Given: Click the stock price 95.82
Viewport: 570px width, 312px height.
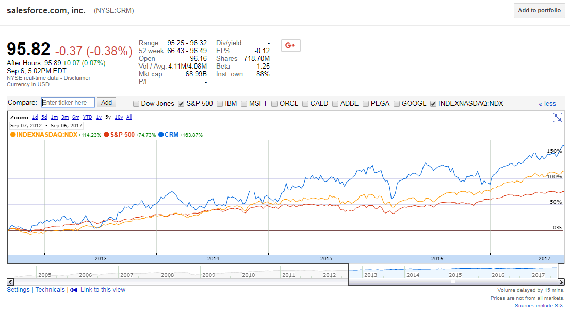Looking at the screenshot, I should pyautogui.click(x=28, y=49).
